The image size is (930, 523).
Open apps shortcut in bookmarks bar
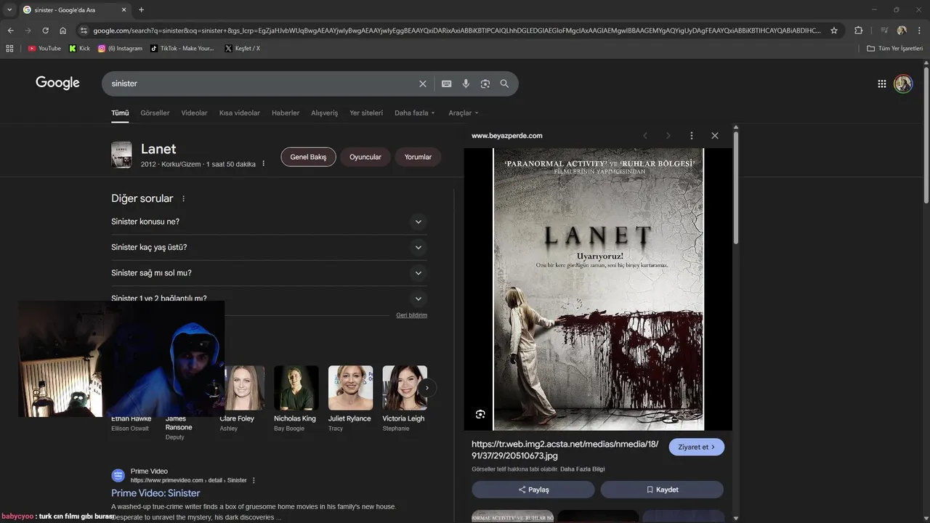point(9,49)
